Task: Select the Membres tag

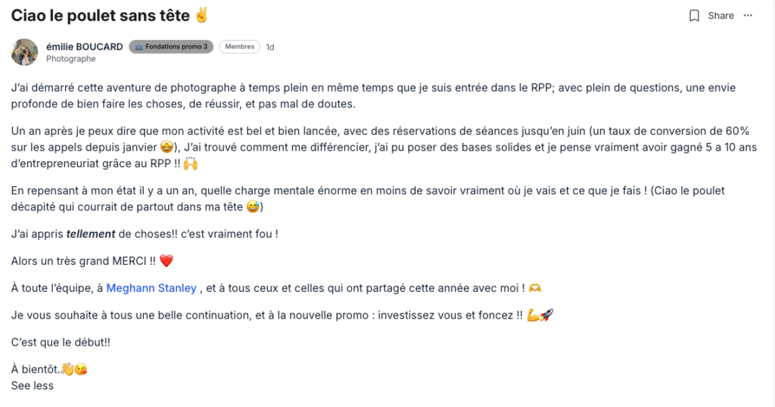Action: click(x=239, y=47)
